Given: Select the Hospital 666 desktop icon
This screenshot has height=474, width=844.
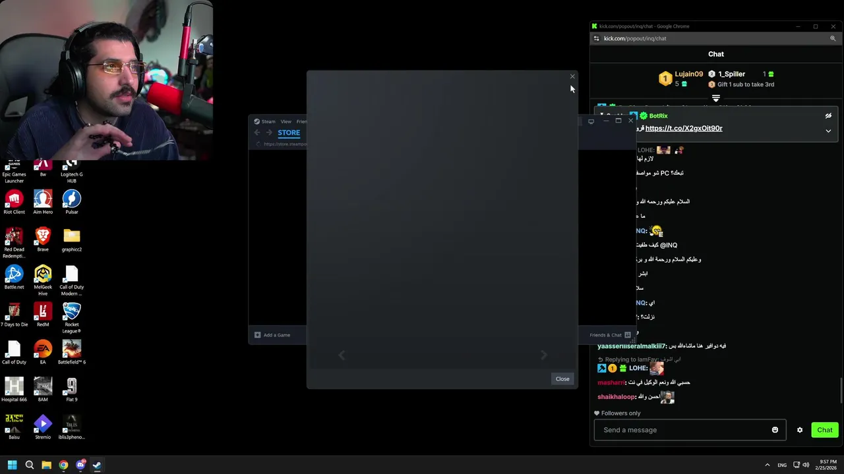Looking at the screenshot, I should 14,390.
